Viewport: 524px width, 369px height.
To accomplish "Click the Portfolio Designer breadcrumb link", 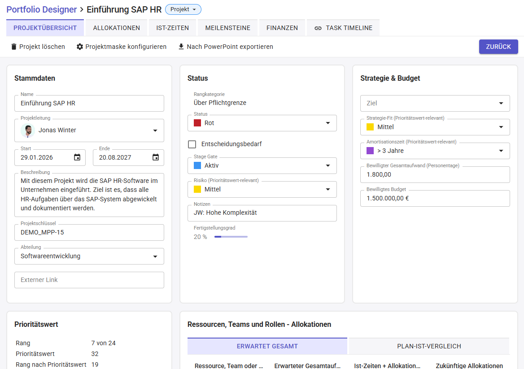I will pos(42,9).
